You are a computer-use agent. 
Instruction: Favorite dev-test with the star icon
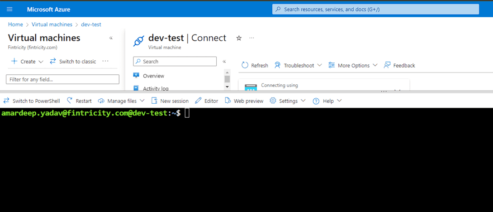(239, 38)
